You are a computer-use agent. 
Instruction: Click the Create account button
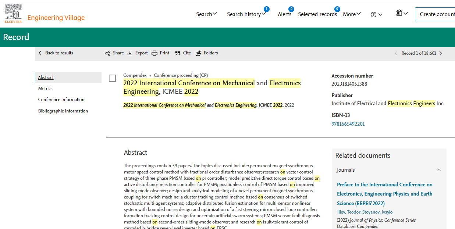[436, 14]
